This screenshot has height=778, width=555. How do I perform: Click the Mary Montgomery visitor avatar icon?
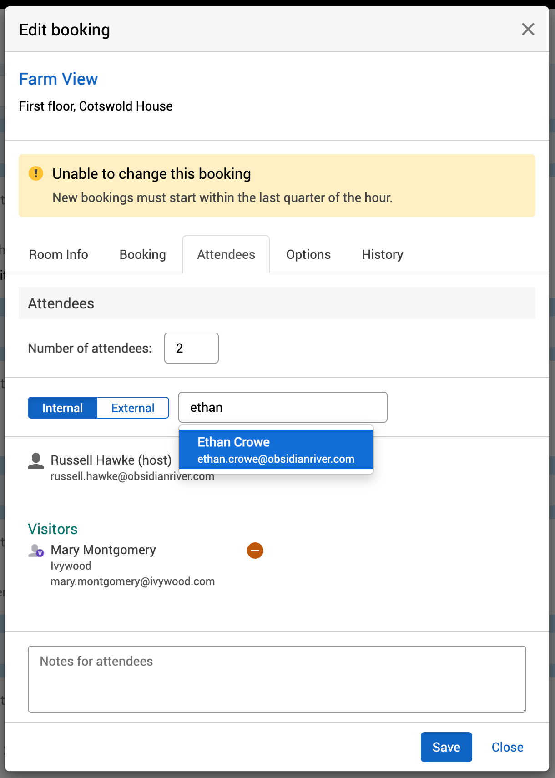pos(36,551)
